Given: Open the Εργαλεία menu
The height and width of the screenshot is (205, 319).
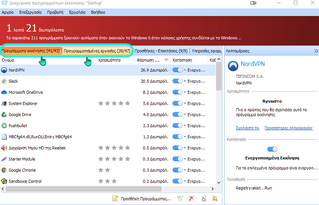Looking at the screenshot, I should coord(77,12).
